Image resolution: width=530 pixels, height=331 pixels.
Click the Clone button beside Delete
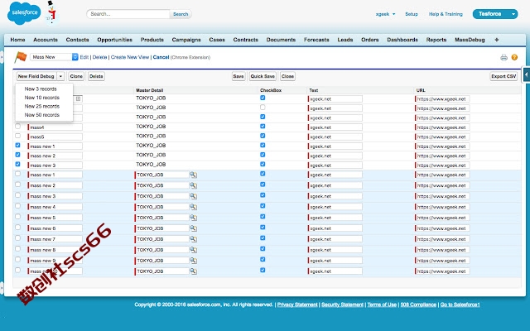point(76,76)
